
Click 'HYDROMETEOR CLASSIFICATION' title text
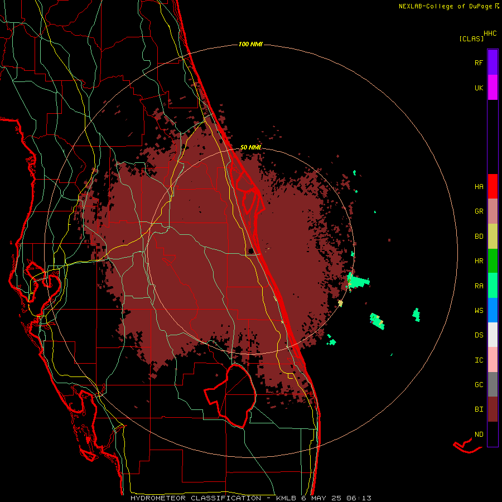pos(196,498)
